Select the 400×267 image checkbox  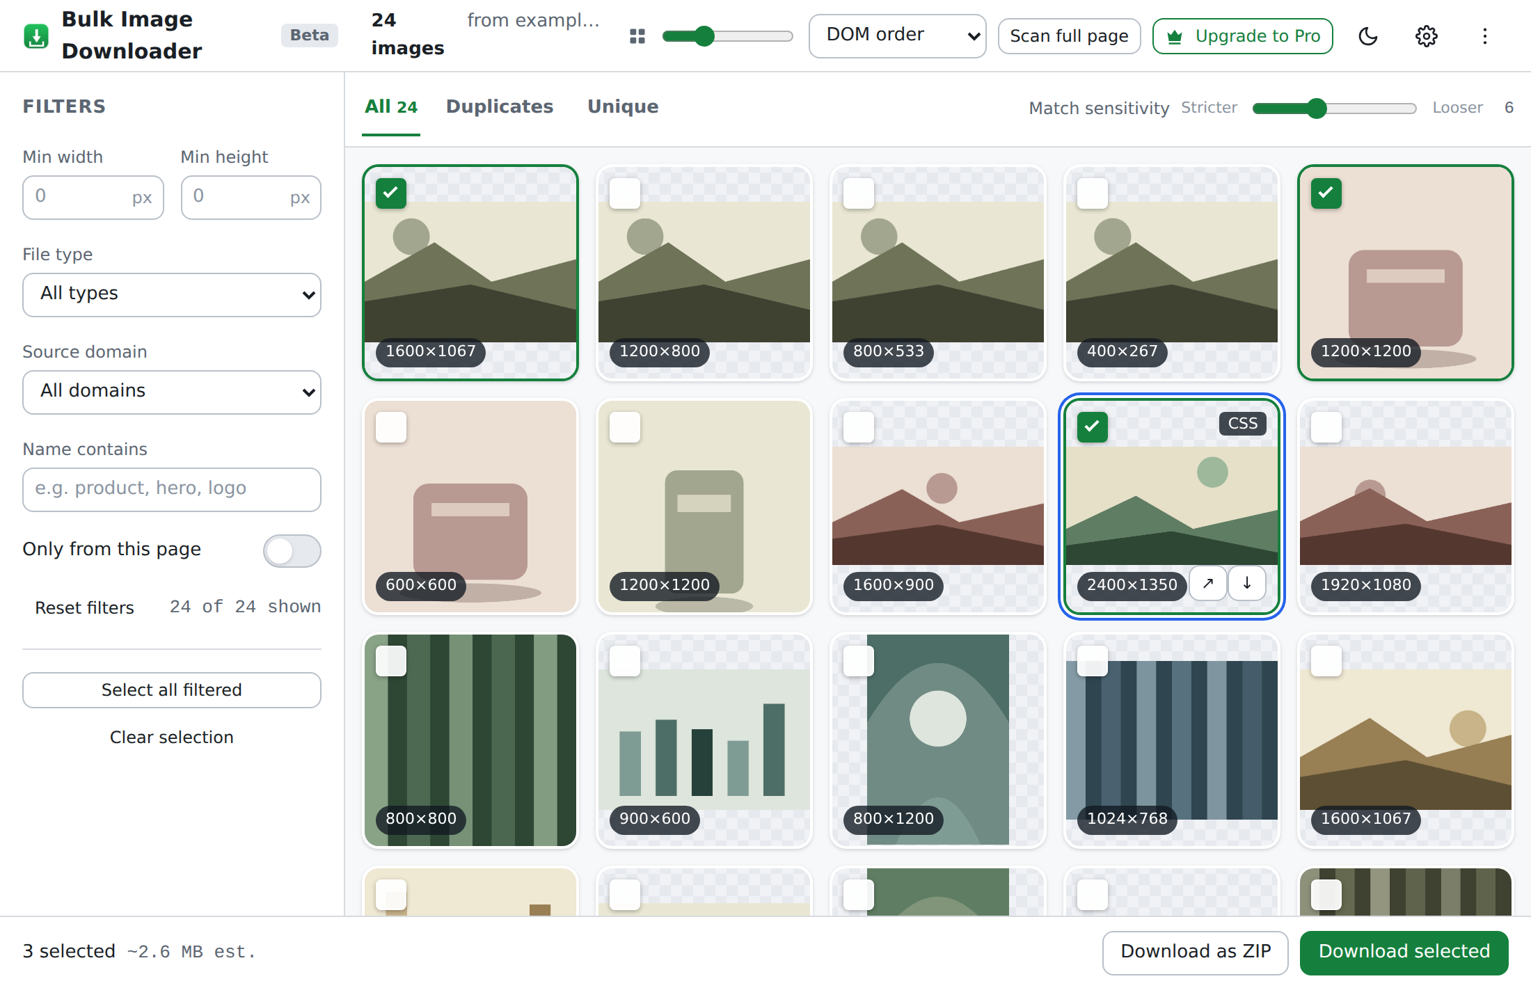point(1093,193)
